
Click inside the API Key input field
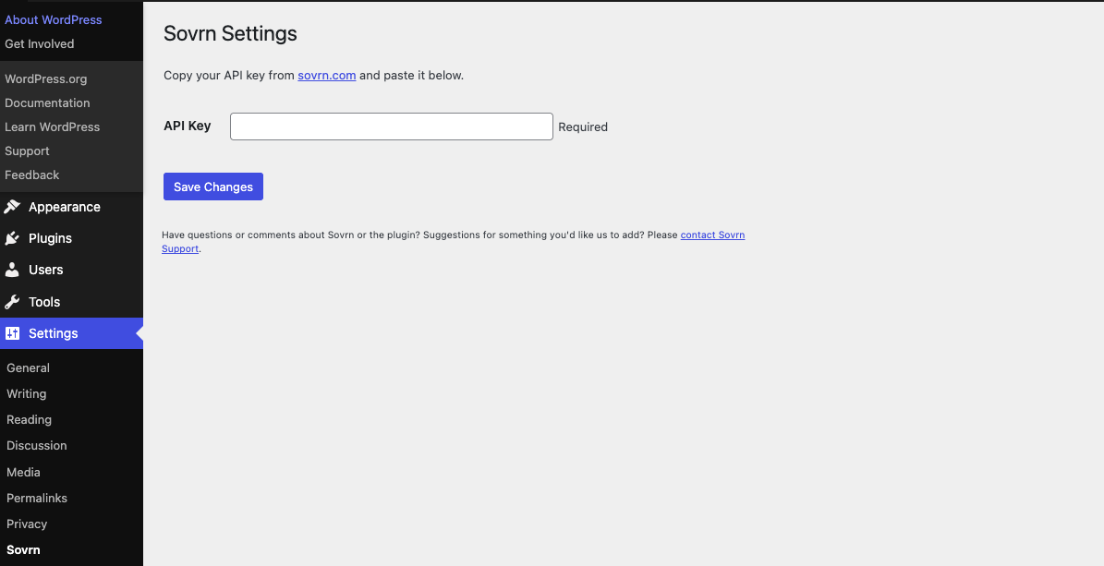[x=391, y=126]
